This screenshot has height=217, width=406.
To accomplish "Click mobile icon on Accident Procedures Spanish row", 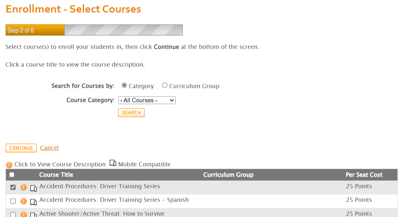I will coord(34,201).
